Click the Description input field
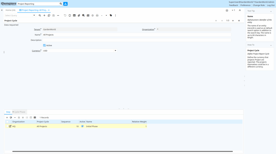The height and width of the screenshot is (154, 276). (137, 40)
